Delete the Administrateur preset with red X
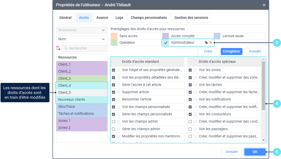 point(211,43)
